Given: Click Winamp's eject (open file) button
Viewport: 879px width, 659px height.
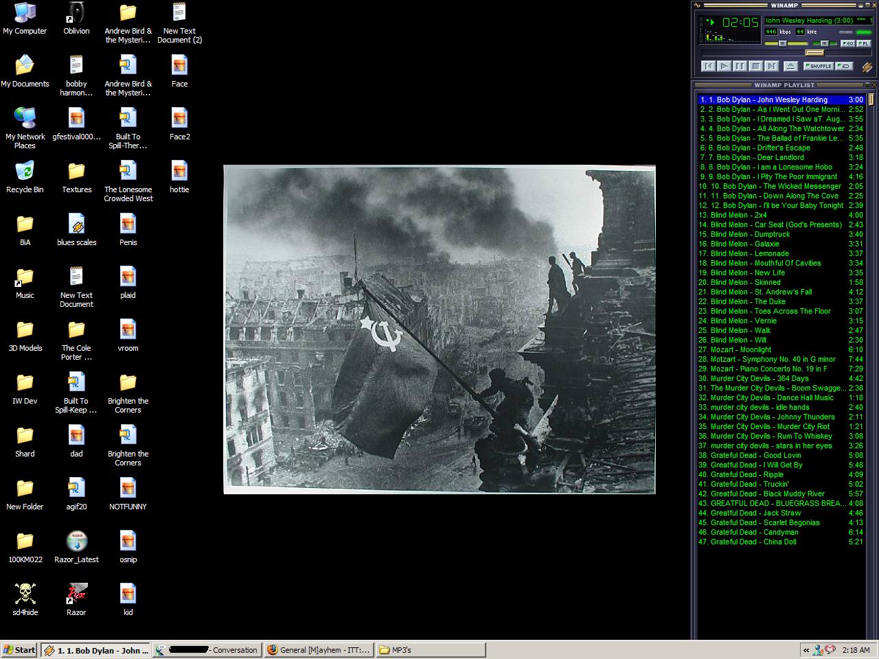Looking at the screenshot, I should tap(790, 66).
